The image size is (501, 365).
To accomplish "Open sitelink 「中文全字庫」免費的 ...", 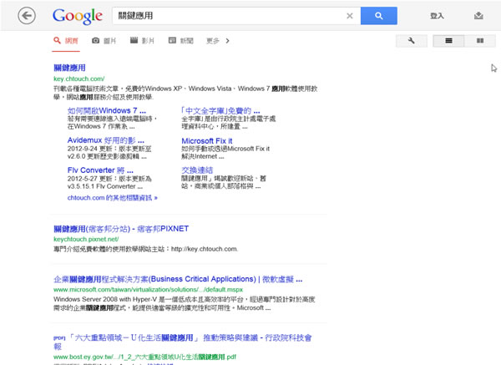I will click(220, 111).
